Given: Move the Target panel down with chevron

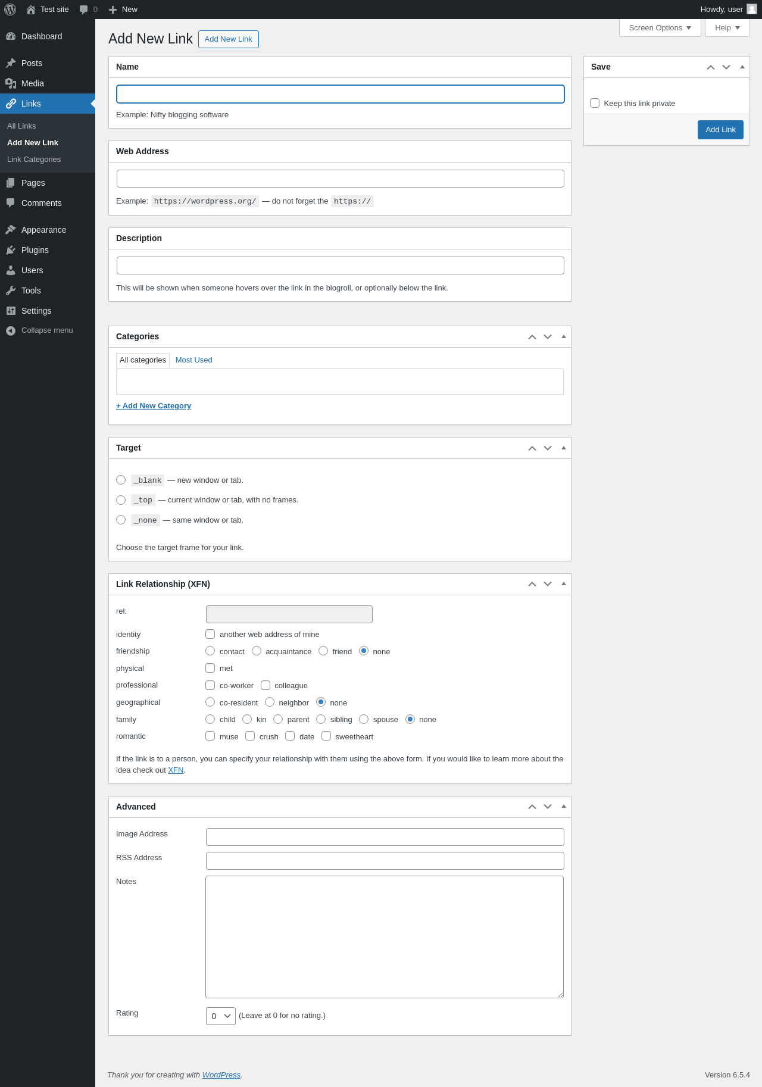Looking at the screenshot, I should (x=548, y=448).
